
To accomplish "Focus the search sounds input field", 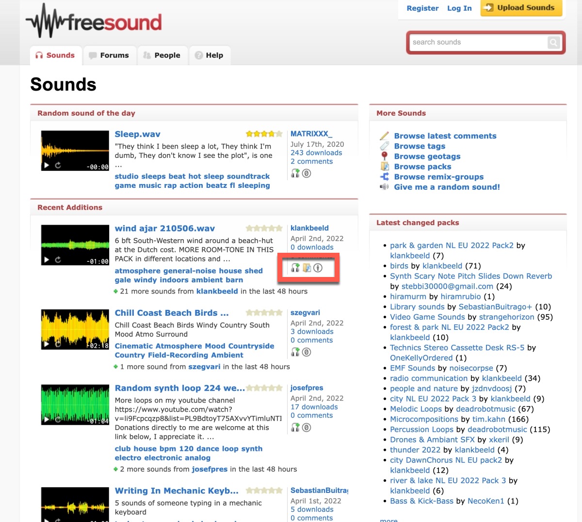I will pos(478,43).
